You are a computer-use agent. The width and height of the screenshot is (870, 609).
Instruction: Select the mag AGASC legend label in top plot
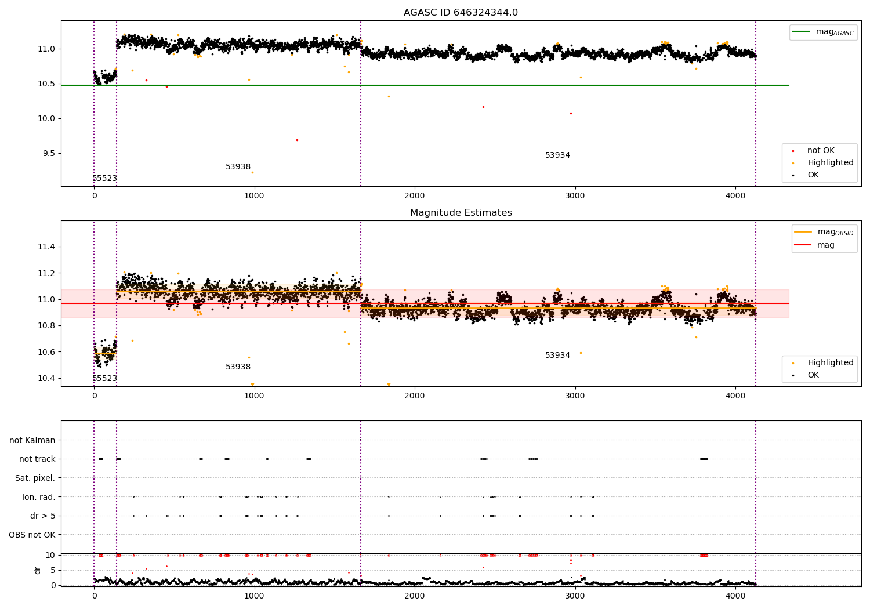[835, 32]
